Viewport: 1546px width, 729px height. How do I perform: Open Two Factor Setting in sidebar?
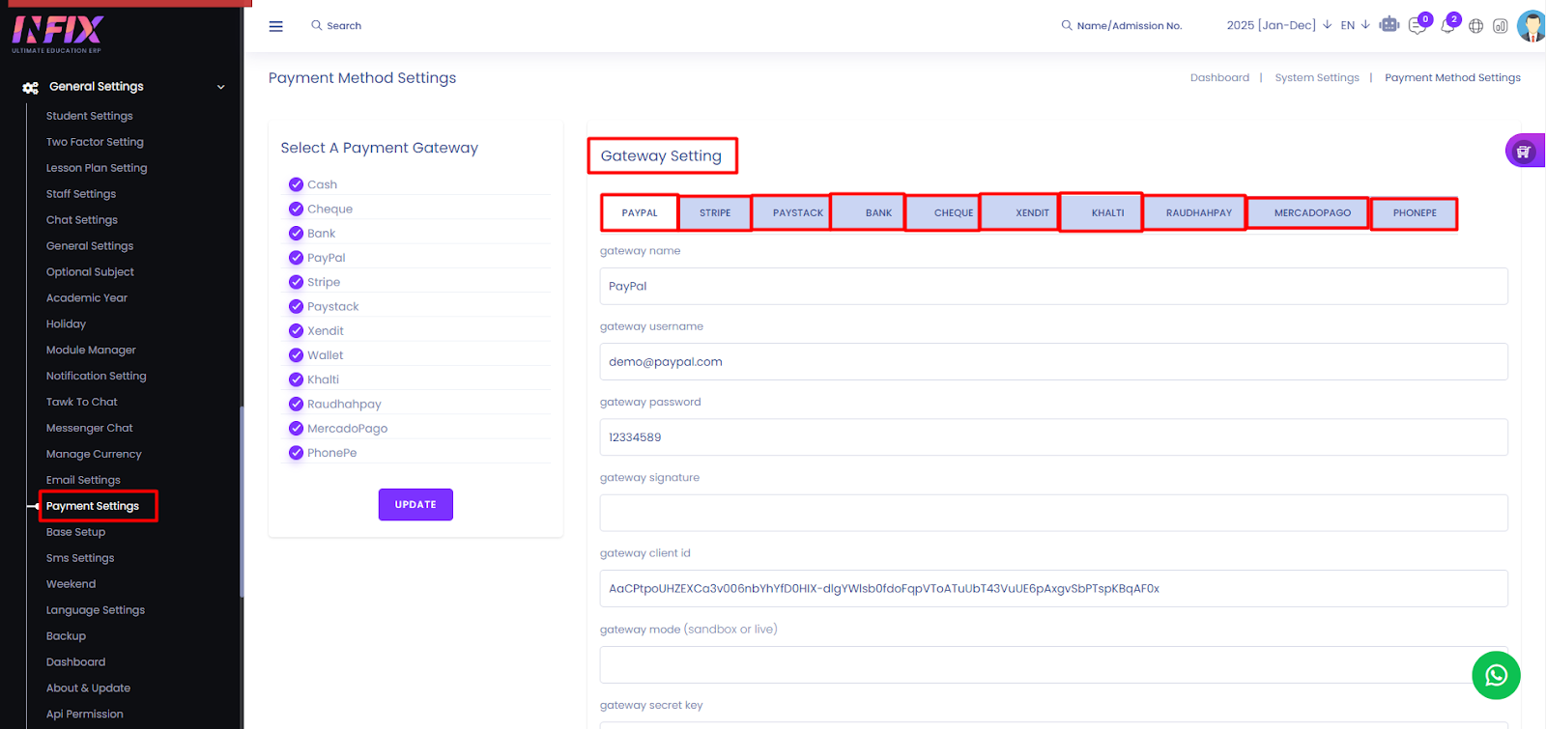95,142
